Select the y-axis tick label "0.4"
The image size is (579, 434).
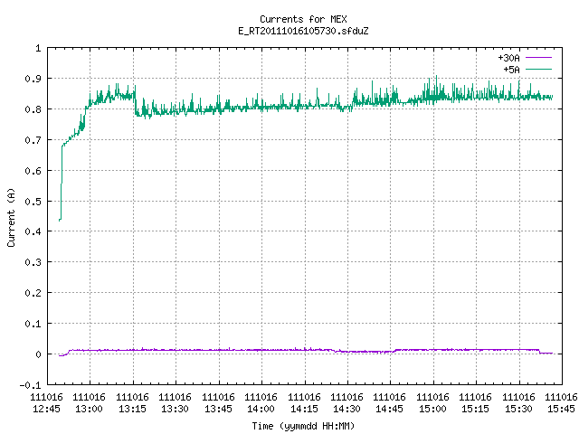(33, 231)
